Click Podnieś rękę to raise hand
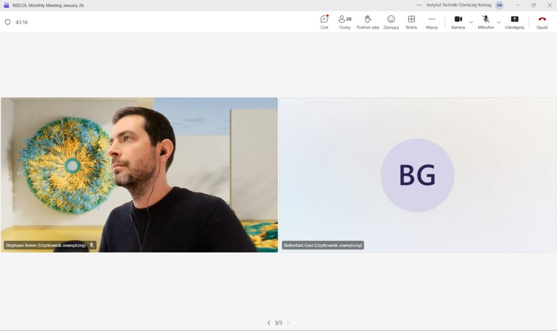Screen dimensions: 557x331 [368, 22]
